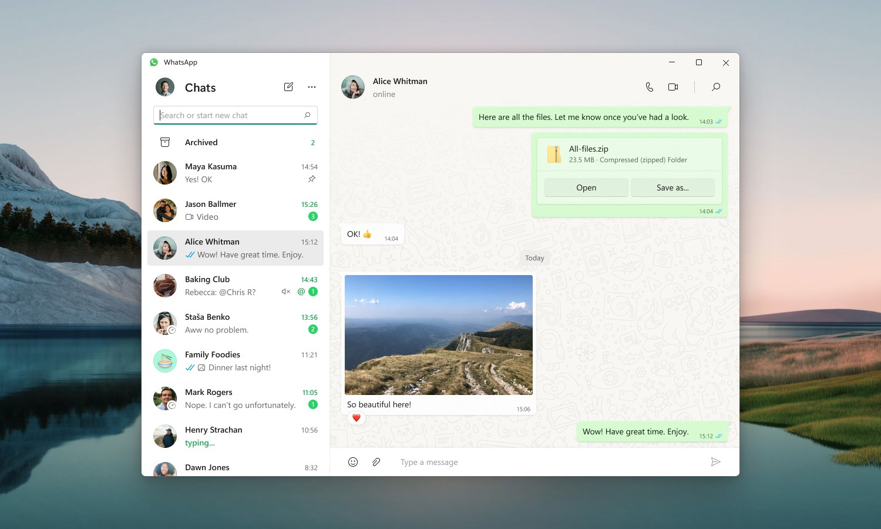Open the mountain landscape photo
881x529 pixels.
(x=438, y=334)
